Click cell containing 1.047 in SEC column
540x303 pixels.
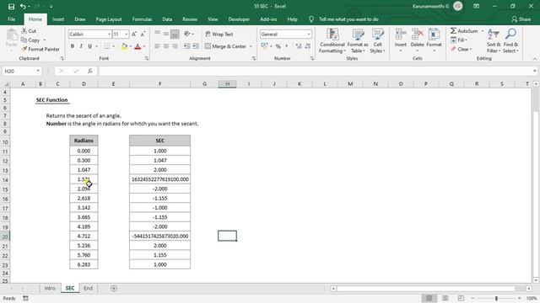159,161
